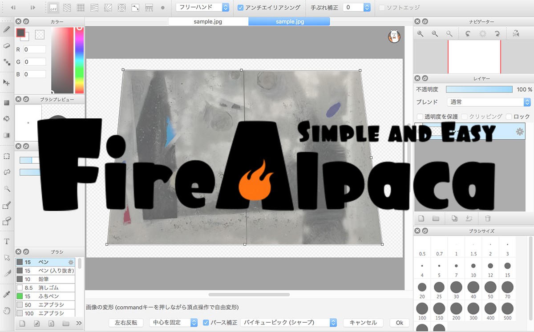Screen dimensions: 534x332
Task: Add a new layer in Layer panel
Action: [x=421, y=218]
